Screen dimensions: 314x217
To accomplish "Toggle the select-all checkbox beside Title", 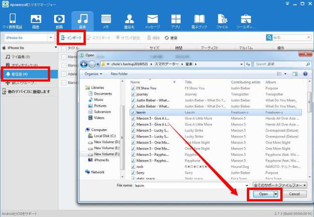I will click(64, 48).
